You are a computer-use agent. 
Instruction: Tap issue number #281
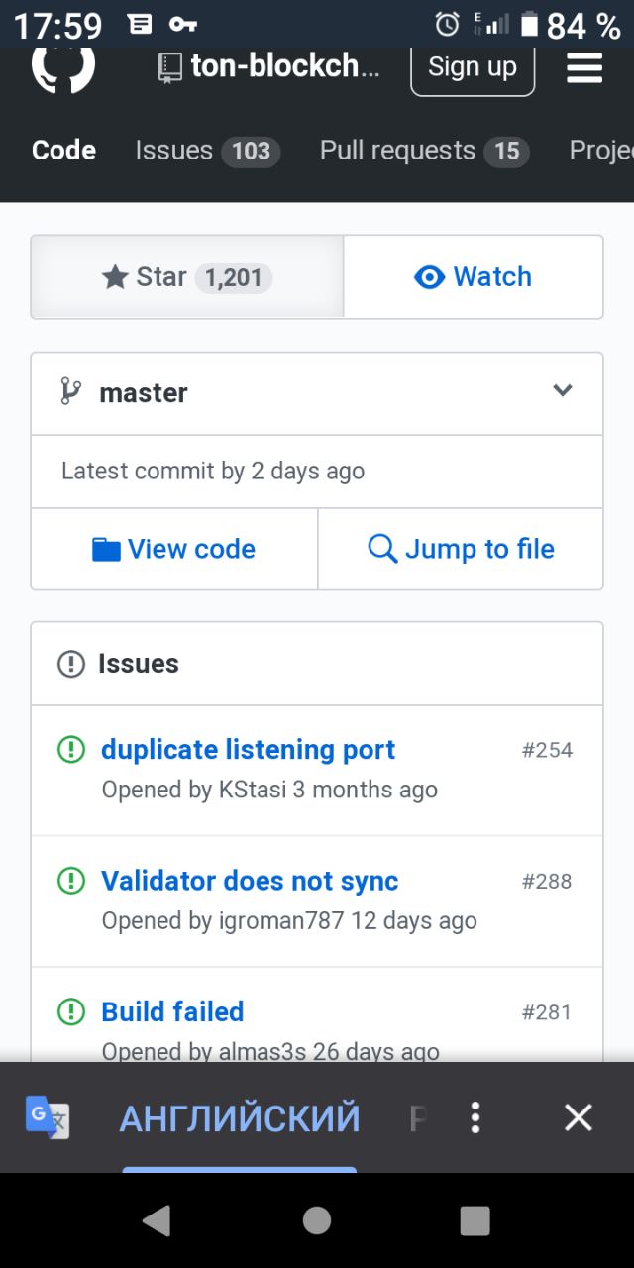[547, 1011]
